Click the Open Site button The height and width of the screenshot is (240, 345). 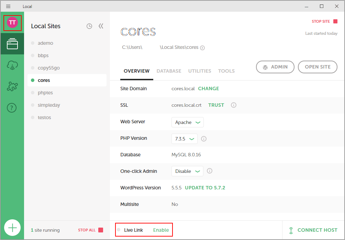tap(318, 67)
